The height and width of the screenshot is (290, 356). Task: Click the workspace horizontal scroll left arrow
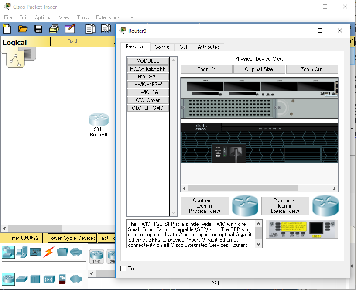coord(4,229)
